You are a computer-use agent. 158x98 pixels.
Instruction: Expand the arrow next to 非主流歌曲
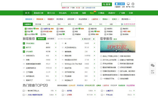(x=88, y=19)
